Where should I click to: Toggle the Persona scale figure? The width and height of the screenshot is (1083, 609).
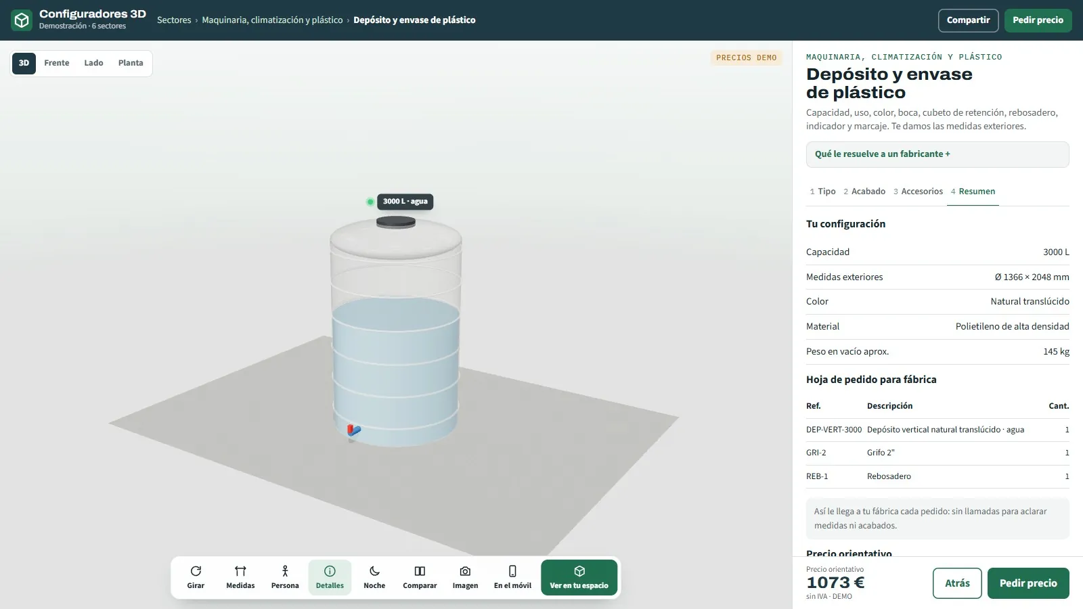click(285, 578)
